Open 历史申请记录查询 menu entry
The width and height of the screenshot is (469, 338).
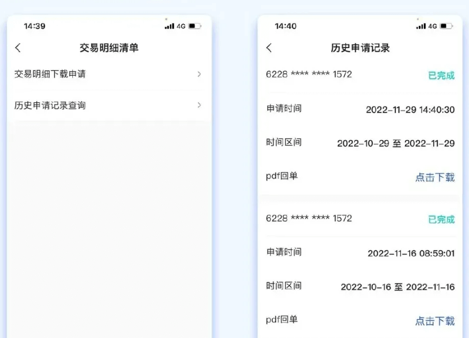pyautogui.click(x=50, y=106)
